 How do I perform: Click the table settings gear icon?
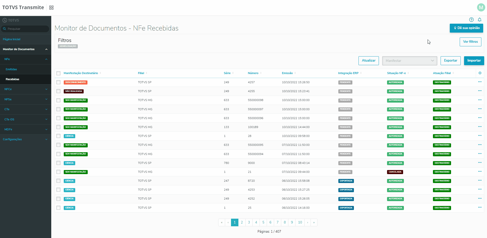pyautogui.click(x=480, y=73)
